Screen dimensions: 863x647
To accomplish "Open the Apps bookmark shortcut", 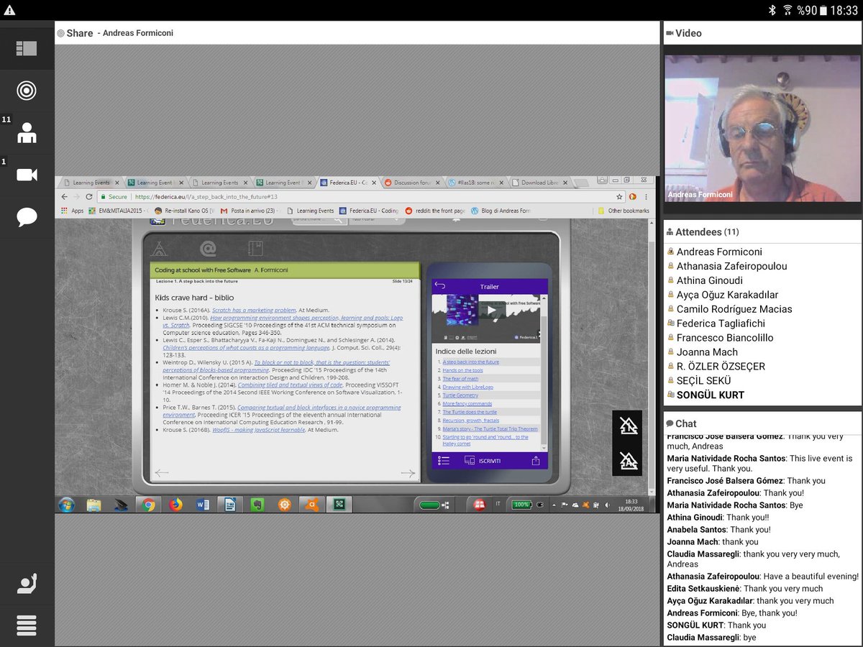I will pyautogui.click(x=72, y=211).
